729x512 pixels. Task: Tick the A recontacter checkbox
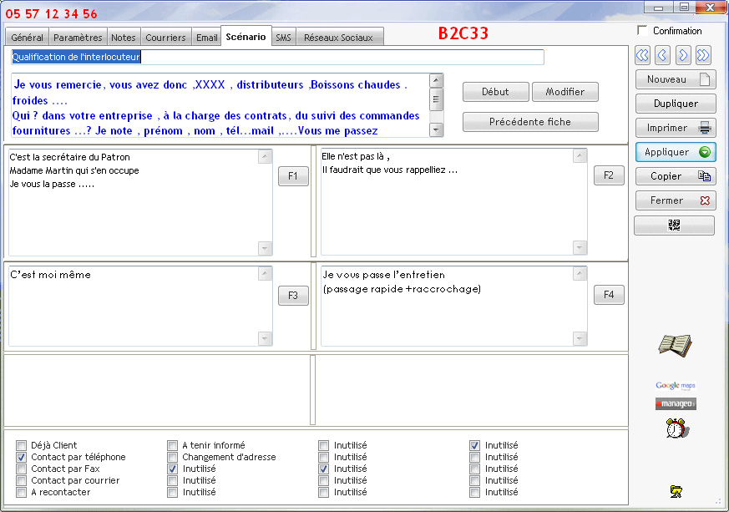[x=21, y=493]
